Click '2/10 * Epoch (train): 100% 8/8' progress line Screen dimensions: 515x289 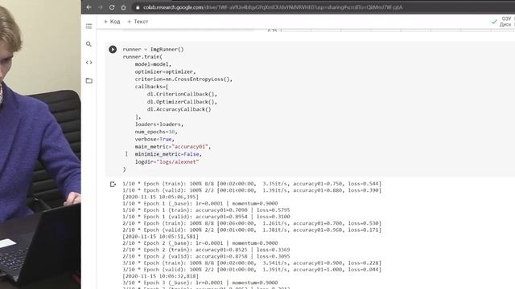tap(252, 223)
